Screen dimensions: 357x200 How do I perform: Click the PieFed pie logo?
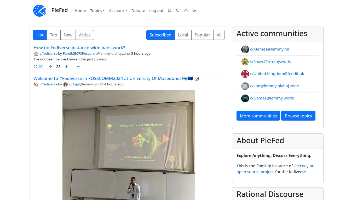click(x=39, y=10)
